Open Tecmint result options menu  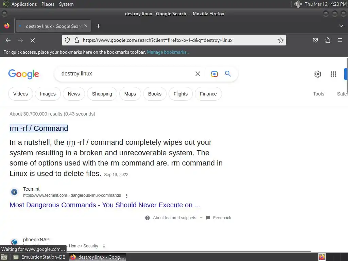pos(127,195)
